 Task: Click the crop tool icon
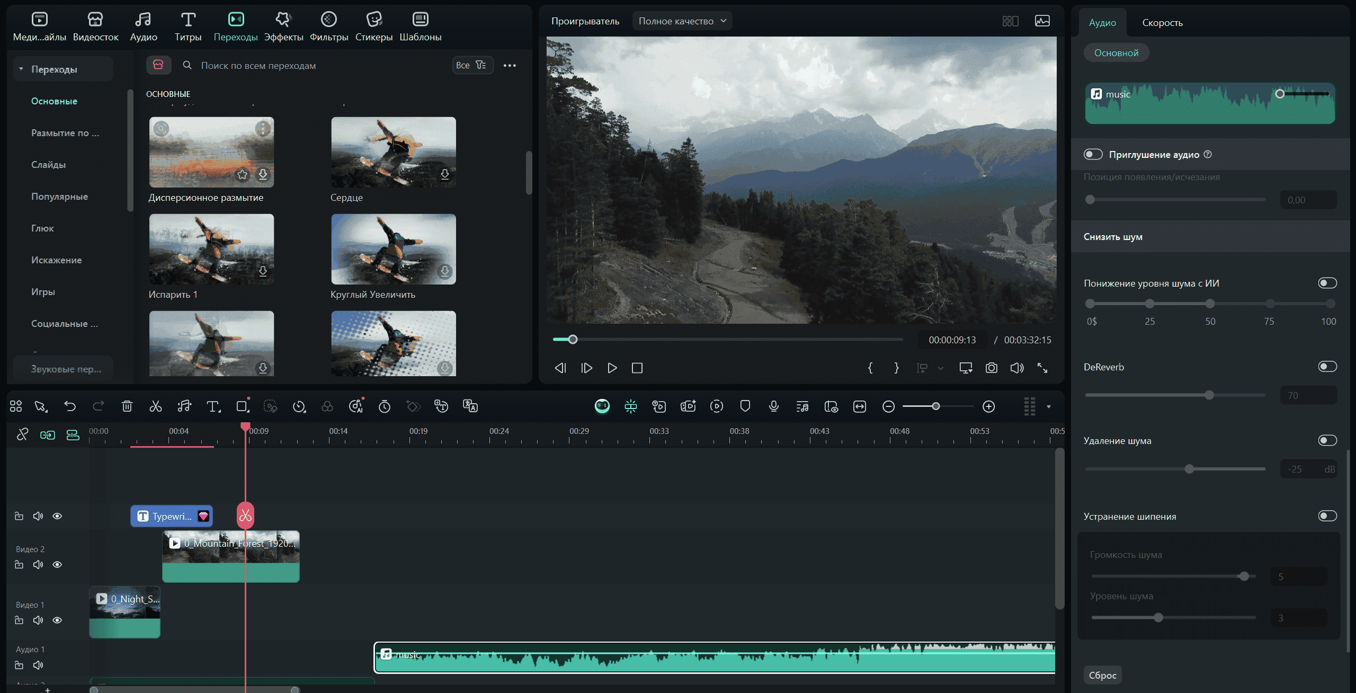pos(242,406)
